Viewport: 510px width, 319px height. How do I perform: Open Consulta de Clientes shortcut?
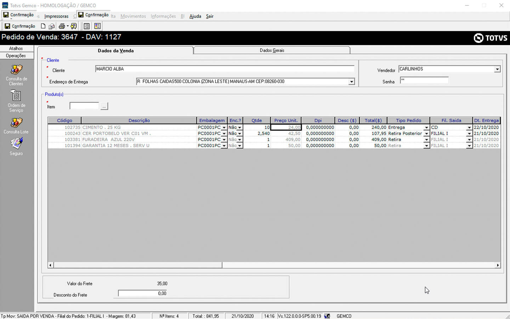point(16,70)
